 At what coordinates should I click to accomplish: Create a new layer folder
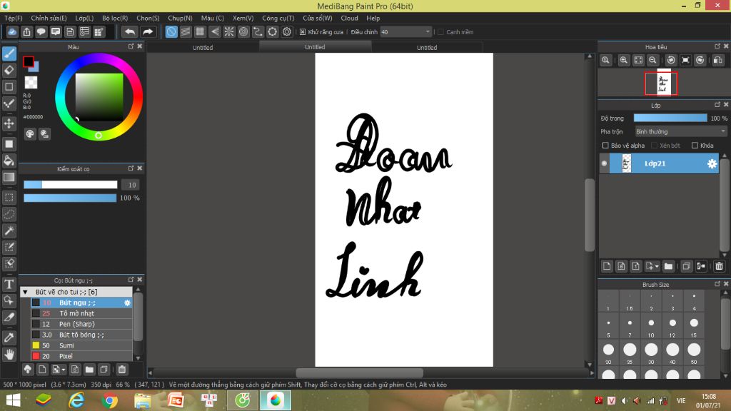[668, 266]
